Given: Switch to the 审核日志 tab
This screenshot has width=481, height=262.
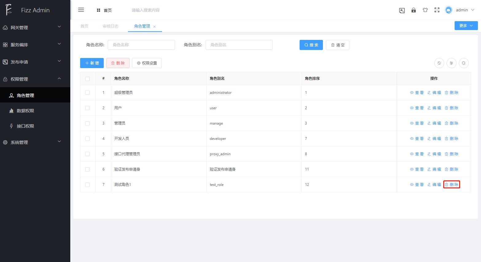Looking at the screenshot, I should click(111, 26).
